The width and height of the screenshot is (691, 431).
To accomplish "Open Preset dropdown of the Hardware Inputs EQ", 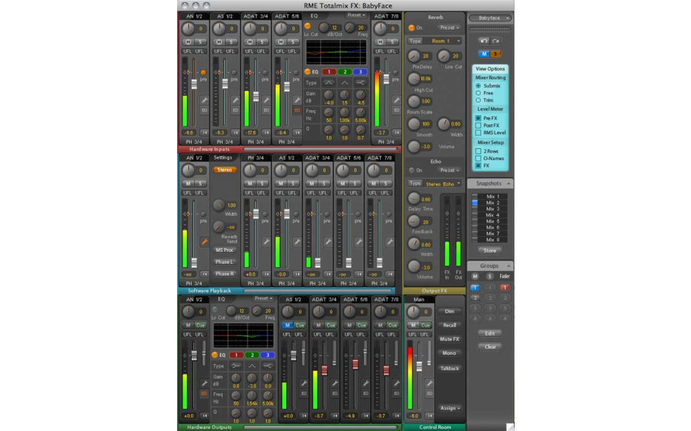I will coord(356,15).
